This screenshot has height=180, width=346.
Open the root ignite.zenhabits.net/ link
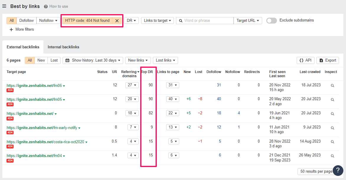[30, 114]
